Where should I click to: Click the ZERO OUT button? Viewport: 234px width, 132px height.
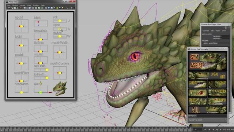click(208, 76)
